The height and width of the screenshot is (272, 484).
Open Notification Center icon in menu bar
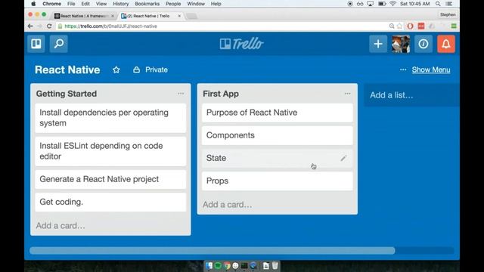coord(449,4)
